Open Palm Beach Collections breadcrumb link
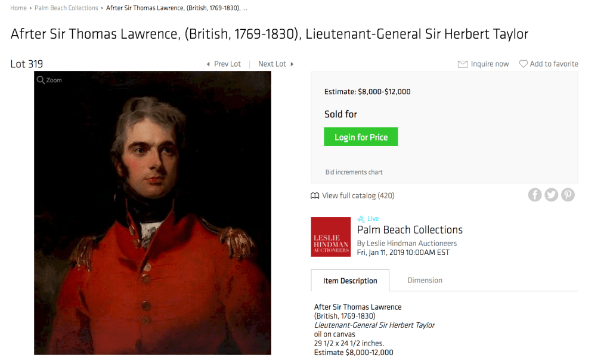This screenshot has width=610, height=364. tap(66, 8)
